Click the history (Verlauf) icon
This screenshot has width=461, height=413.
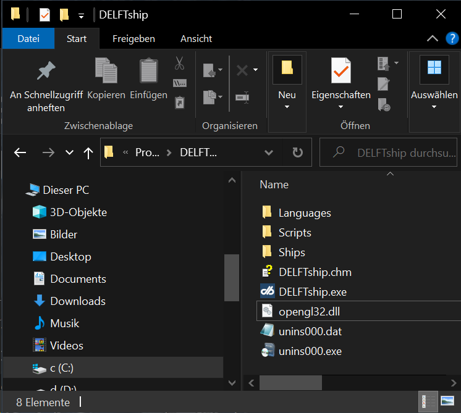tap(384, 104)
